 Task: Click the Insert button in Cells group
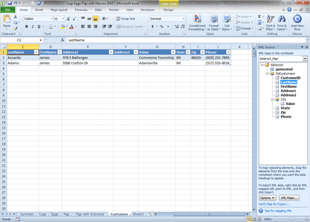[x=244, y=17]
